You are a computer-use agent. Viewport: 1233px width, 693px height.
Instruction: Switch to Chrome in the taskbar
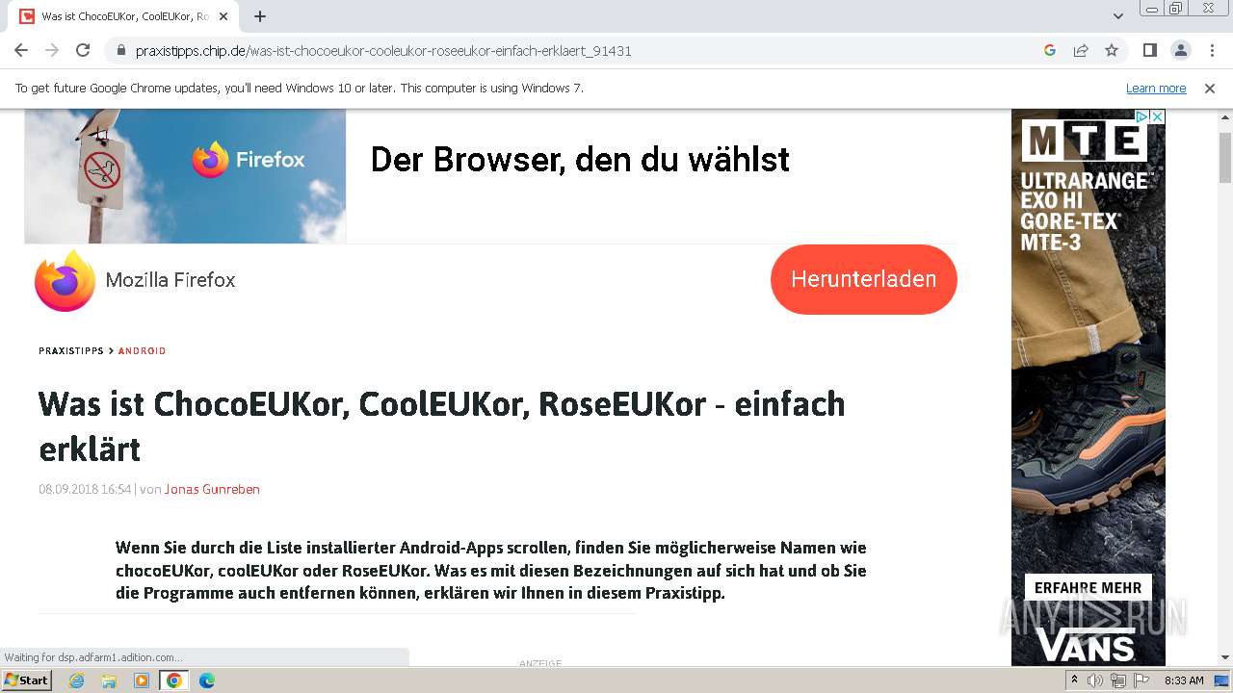click(x=174, y=680)
